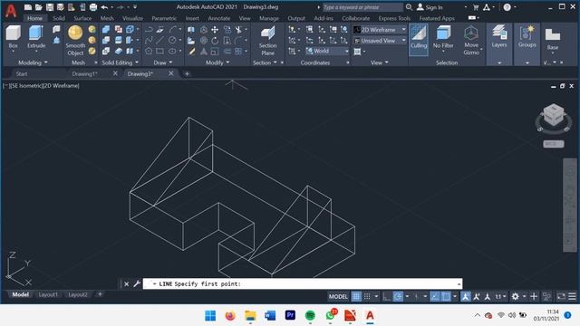Open the Unsaved View dropdown
Screen dimensions: 580x326
(380, 41)
